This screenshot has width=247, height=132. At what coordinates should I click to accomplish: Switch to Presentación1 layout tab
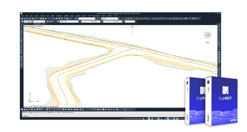point(43,107)
